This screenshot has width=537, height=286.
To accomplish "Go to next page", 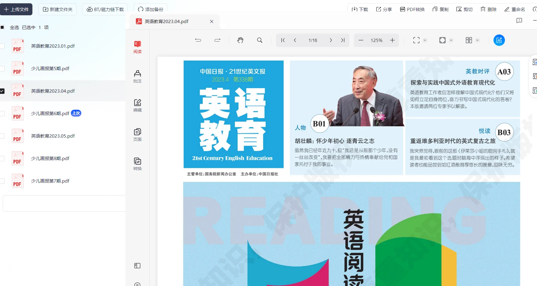I will point(331,40).
